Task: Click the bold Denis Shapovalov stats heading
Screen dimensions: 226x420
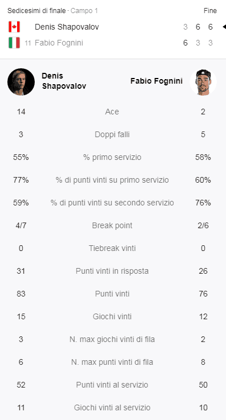Action: coord(64,81)
